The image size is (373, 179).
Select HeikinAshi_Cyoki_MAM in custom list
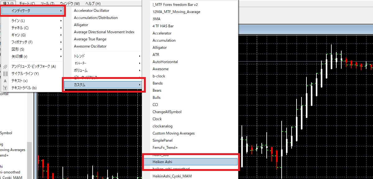pyautogui.click(x=172, y=176)
